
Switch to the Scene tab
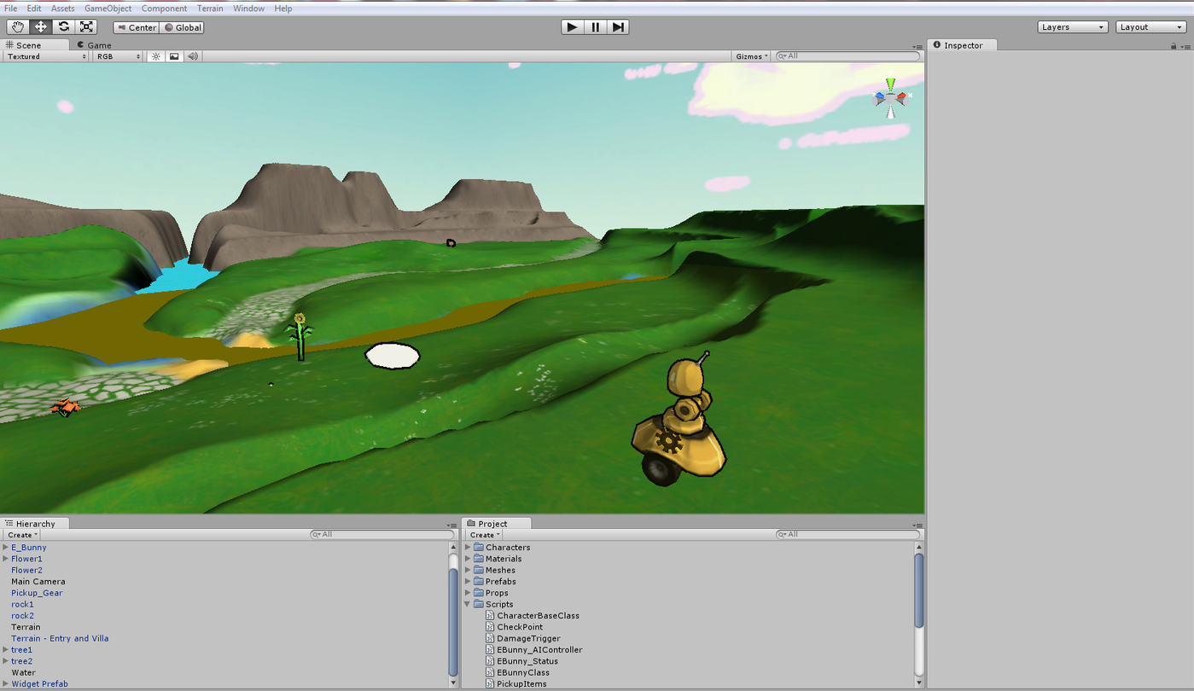point(35,45)
